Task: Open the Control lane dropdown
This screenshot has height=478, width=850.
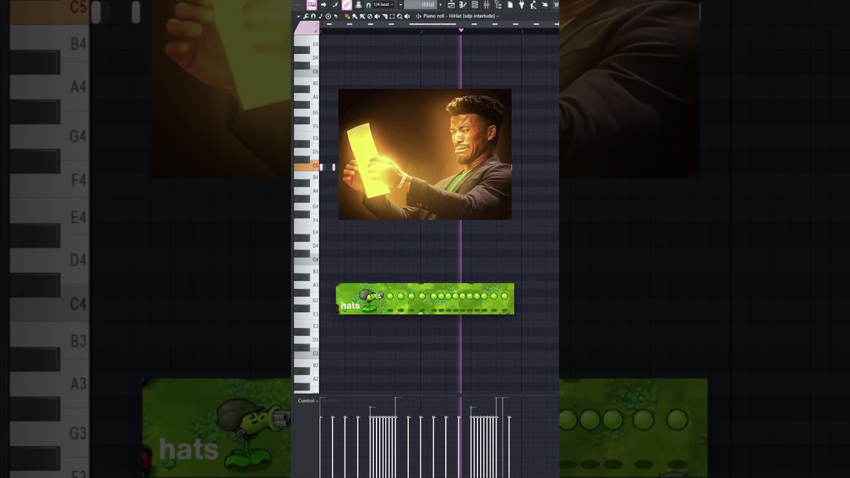Action: (x=308, y=401)
